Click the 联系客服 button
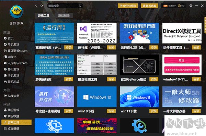Viewport: 206px width, 136px height. tap(149, 6)
